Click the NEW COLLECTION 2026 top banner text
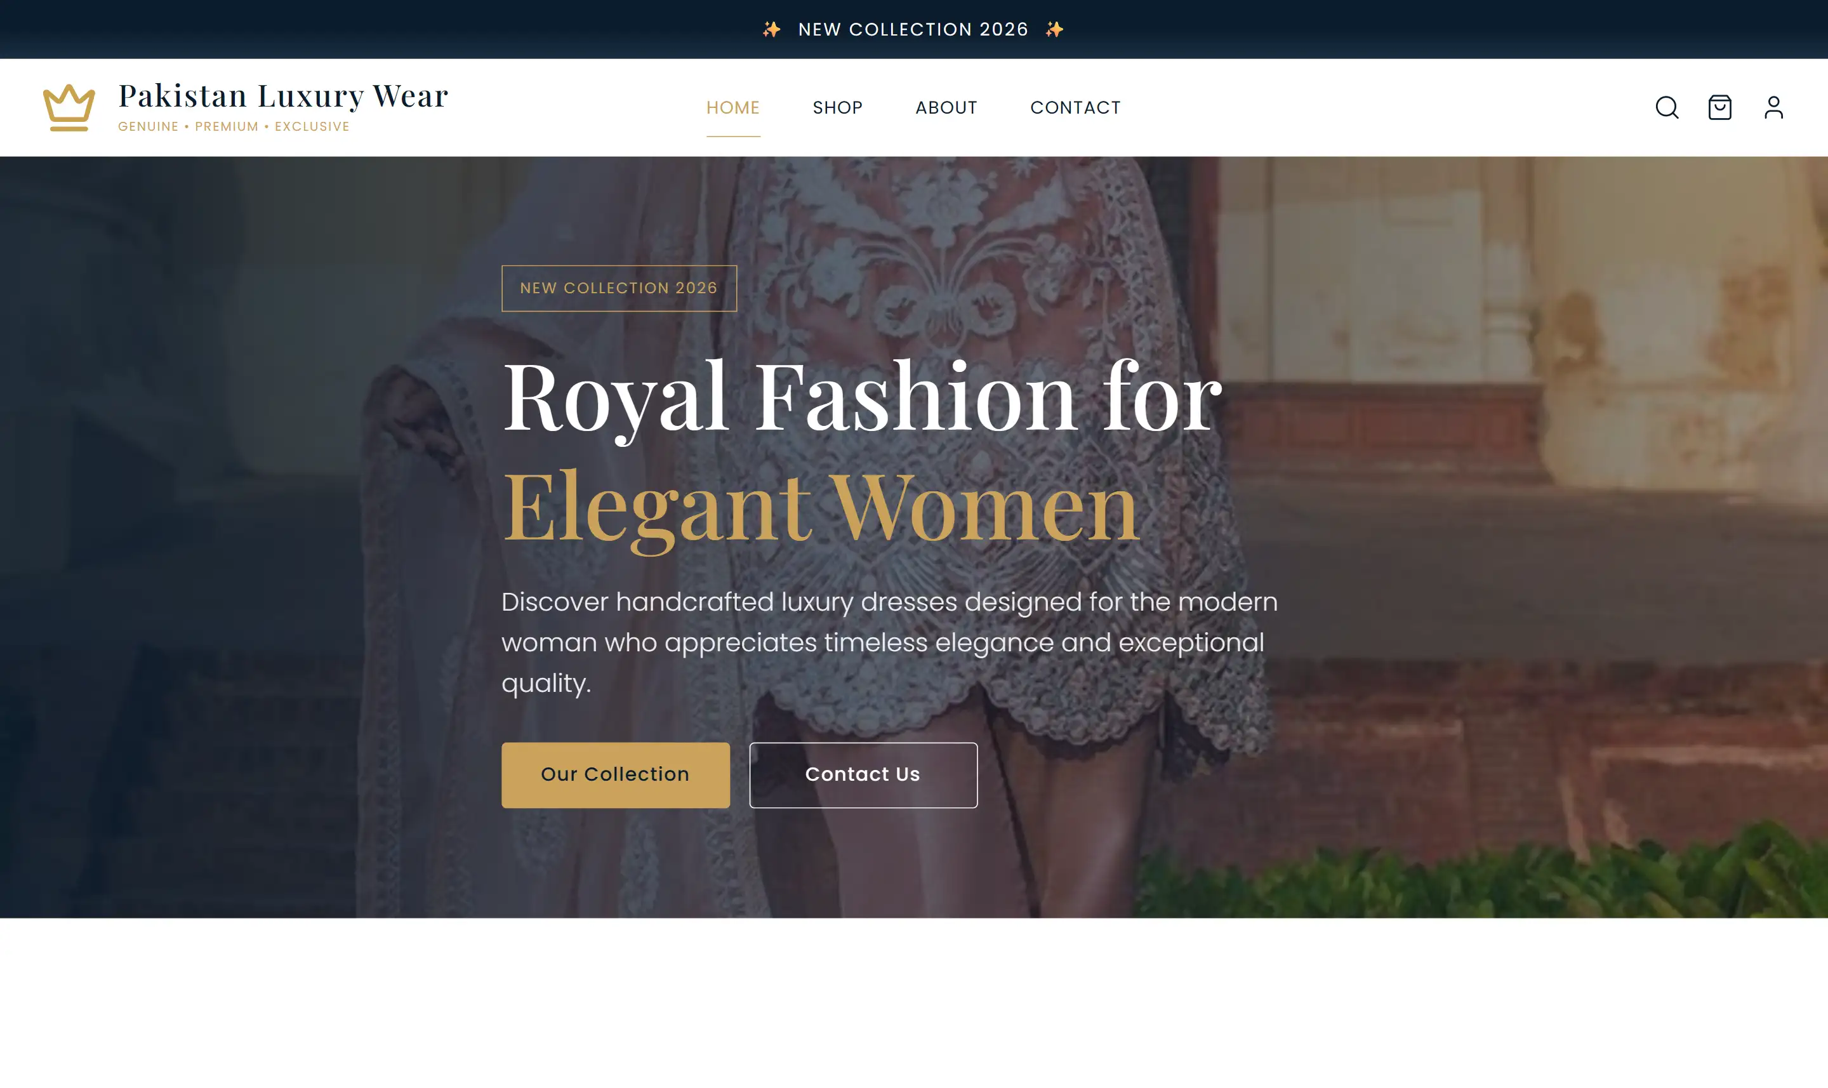Image resolution: width=1828 pixels, height=1088 pixels. pos(913,29)
